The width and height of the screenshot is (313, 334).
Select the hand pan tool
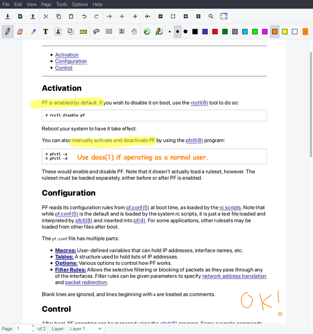click(134, 31)
